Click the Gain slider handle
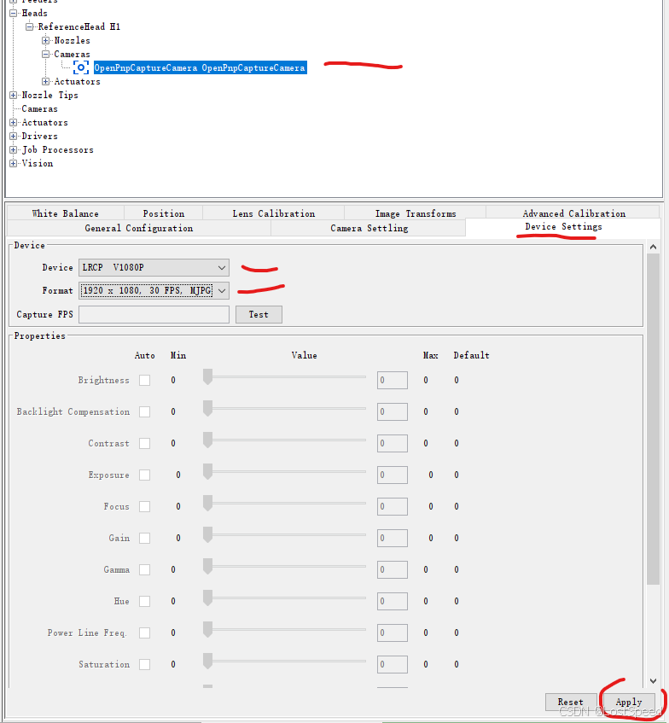The width and height of the screenshot is (669, 723). [208, 535]
